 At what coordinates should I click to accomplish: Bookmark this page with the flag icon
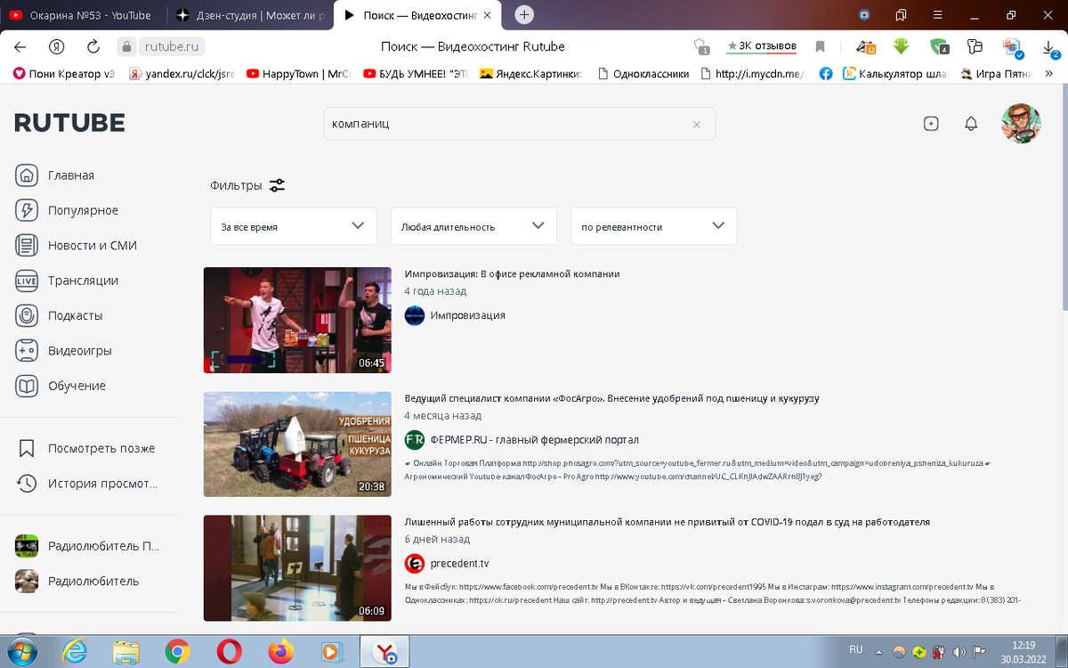[821, 46]
